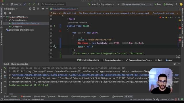Toggle read-only lock icon in status bar

154,100
